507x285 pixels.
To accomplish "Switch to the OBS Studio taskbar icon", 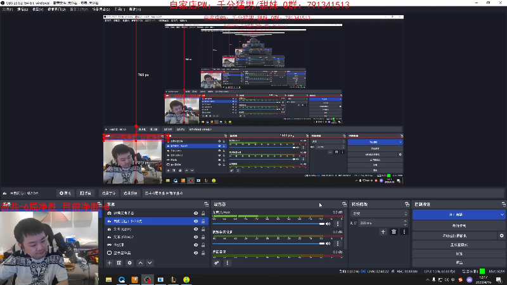I will pos(148,279).
